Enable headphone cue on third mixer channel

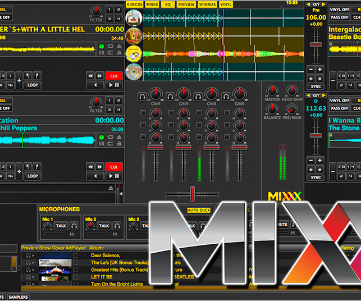pos(198,97)
